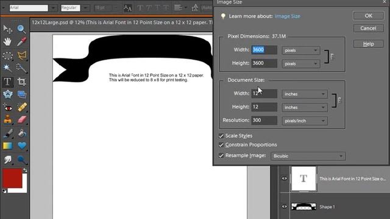
Task: Select the Elliptical Marquee tool
Action: 7,55
